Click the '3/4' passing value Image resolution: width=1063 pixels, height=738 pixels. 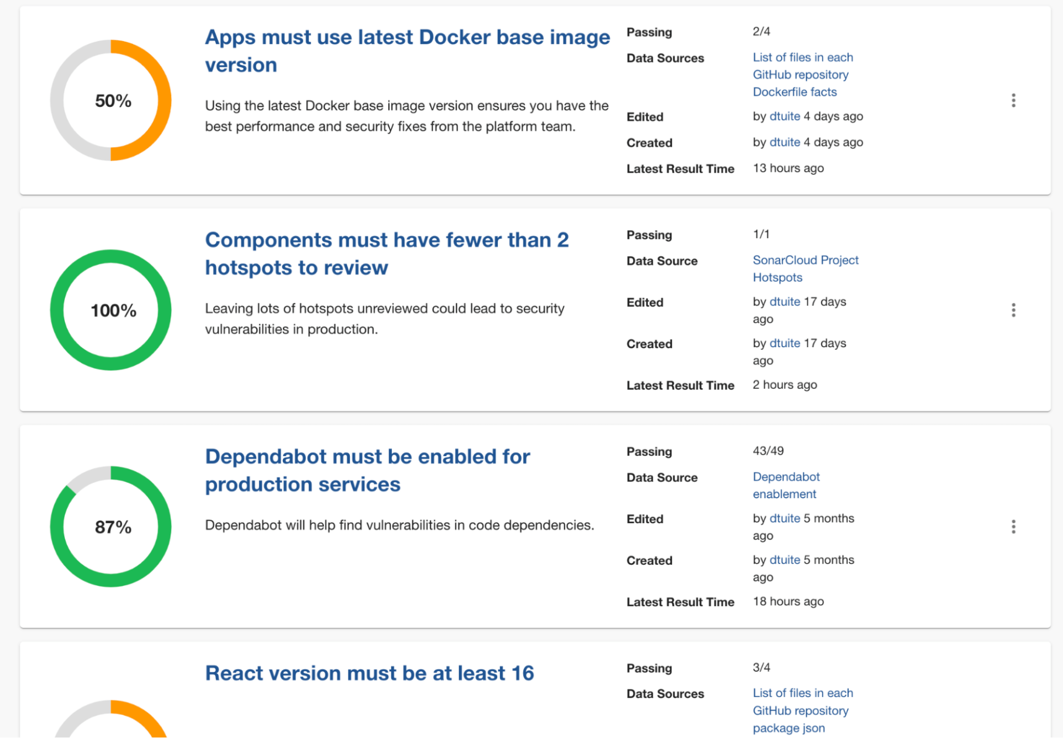tap(761, 667)
